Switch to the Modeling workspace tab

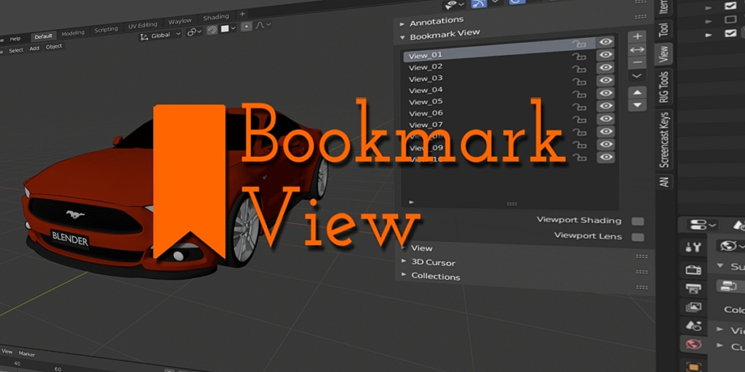tap(73, 33)
